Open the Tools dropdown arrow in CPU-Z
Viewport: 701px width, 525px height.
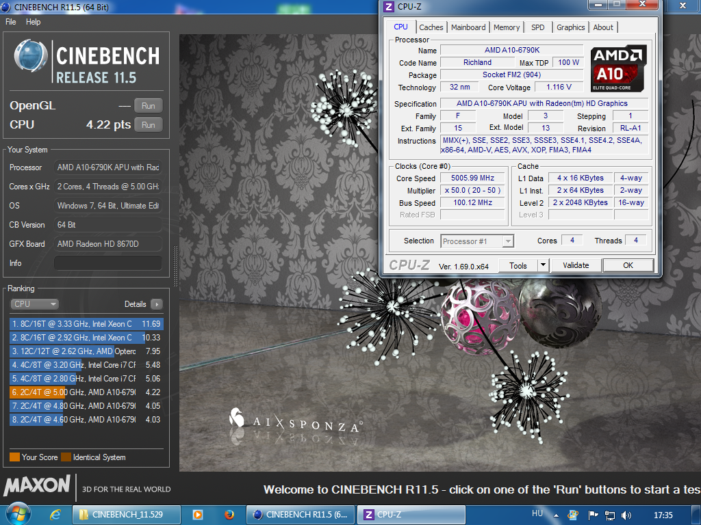click(x=543, y=266)
